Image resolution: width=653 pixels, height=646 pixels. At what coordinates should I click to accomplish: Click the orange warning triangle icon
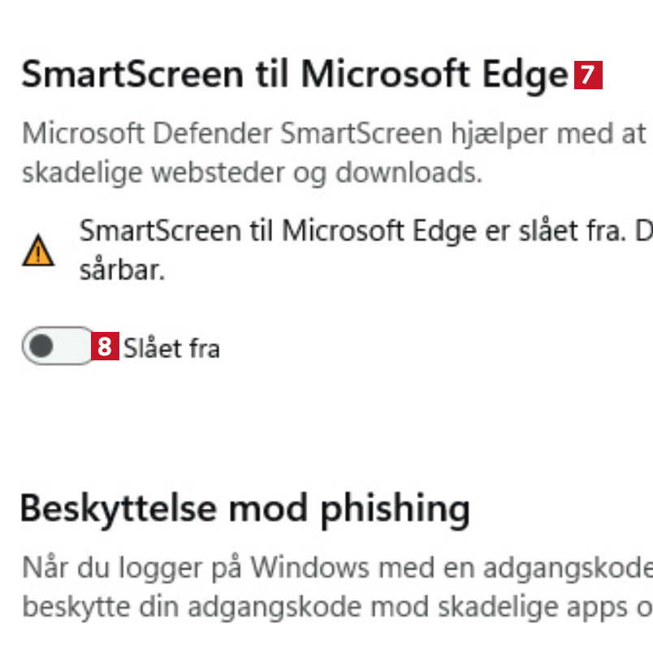click(x=38, y=251)
